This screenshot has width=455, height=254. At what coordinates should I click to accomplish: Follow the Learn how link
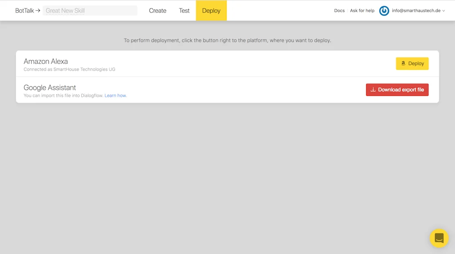click(x=116, y=95)
